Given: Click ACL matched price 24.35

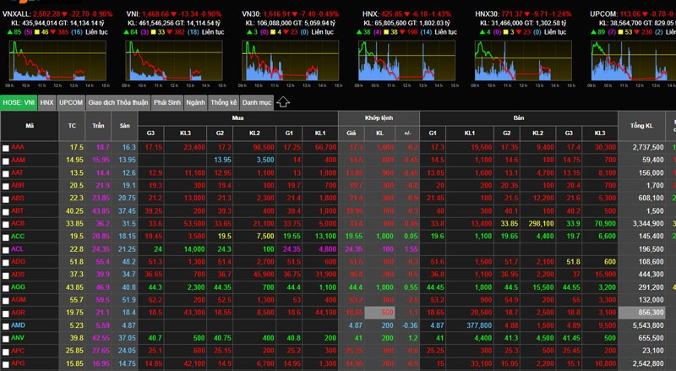Looking at the screenshot, I should (x=353, y=249).
